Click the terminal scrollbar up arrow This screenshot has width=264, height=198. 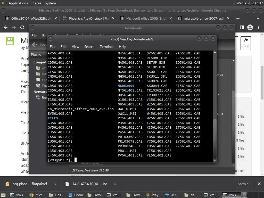pos(215,53)
